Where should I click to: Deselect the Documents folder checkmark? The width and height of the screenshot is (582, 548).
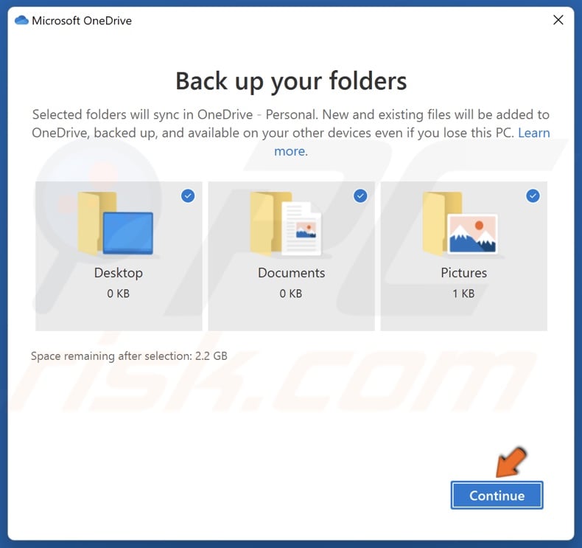[x=360, y=196]
